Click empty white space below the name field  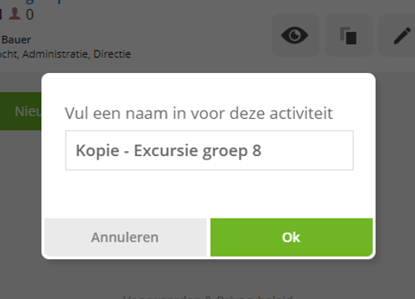(x=208, y=194)
